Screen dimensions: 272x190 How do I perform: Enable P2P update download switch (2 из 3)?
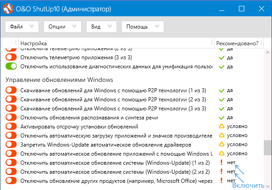click(11, 99)
